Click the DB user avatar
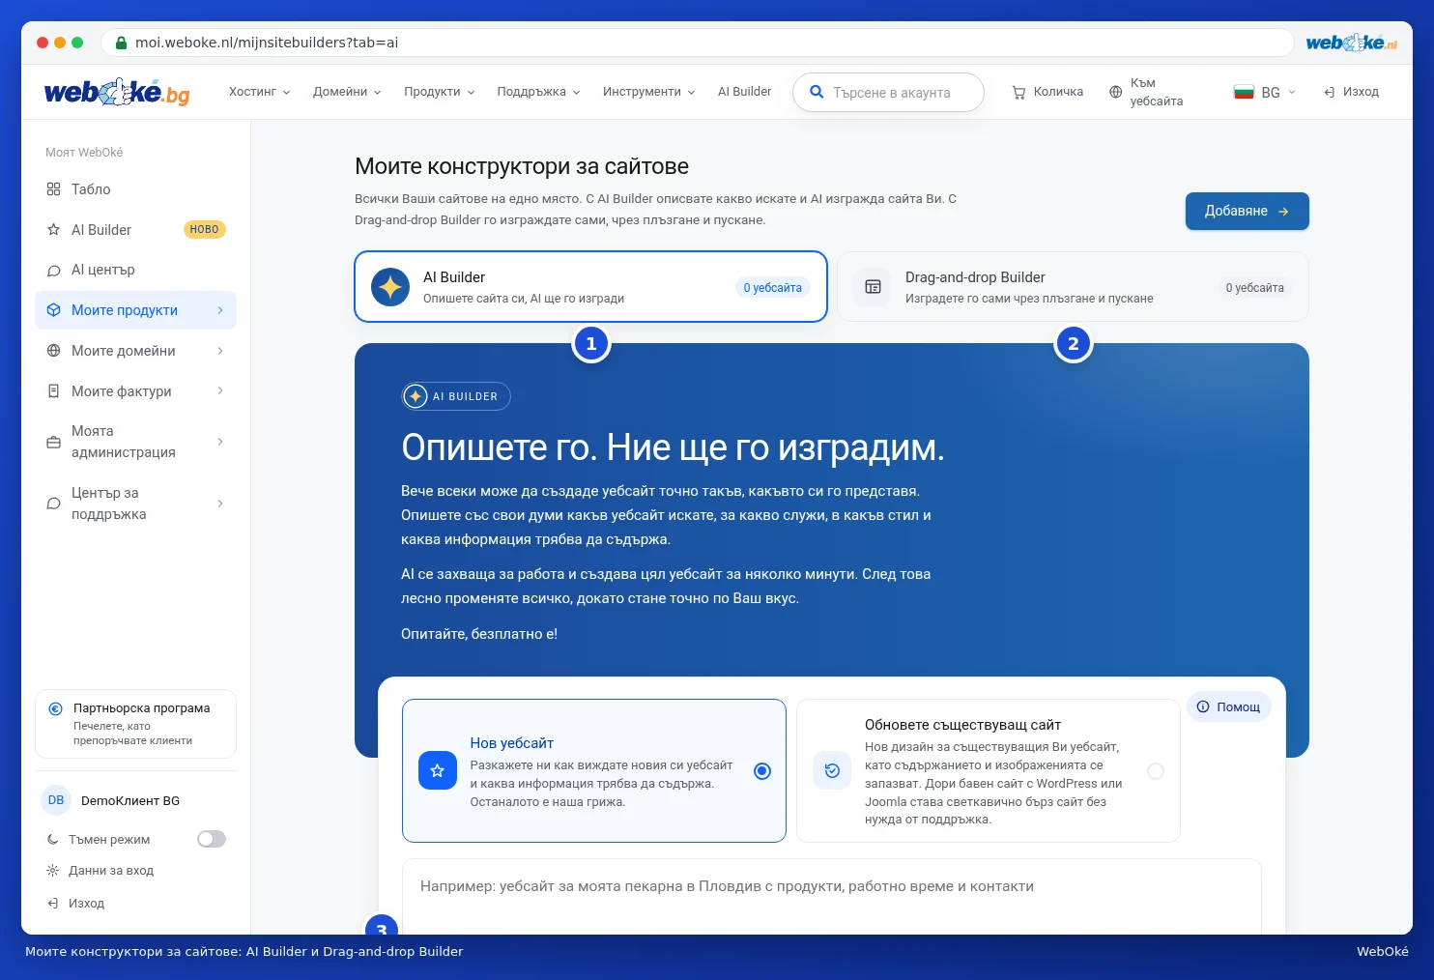The image size is (1434, 980). click(56, 800)
